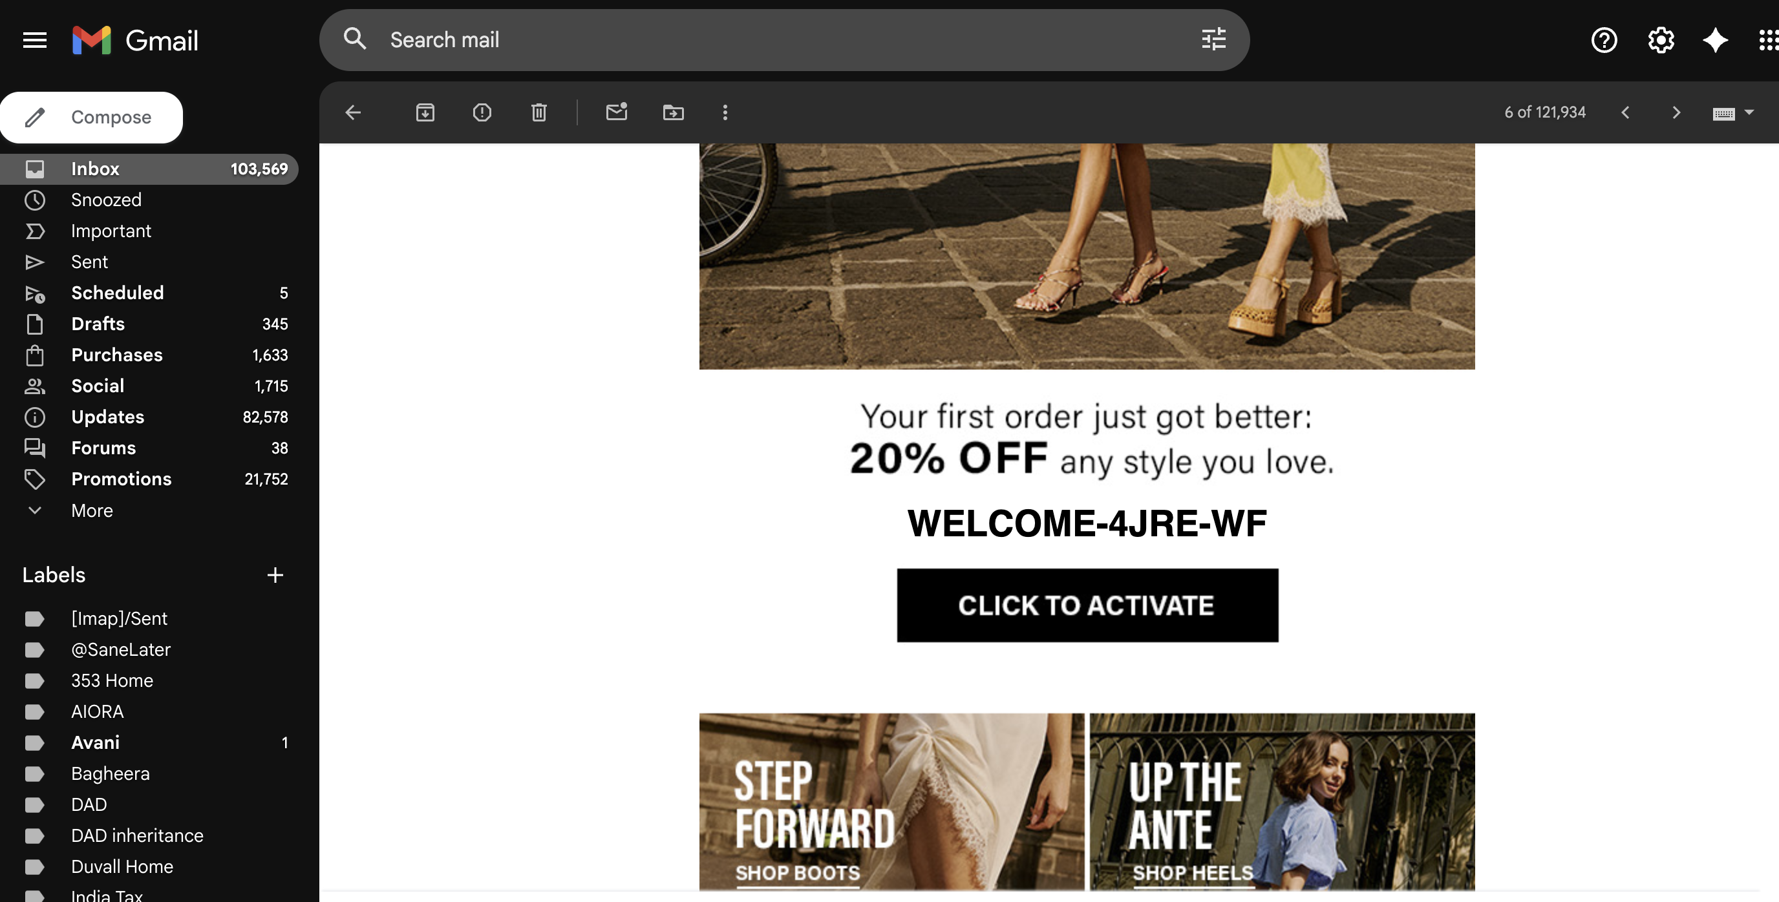Screen dimensions: 1779x902
Task: Archive the open email
Action: (425, 112)
